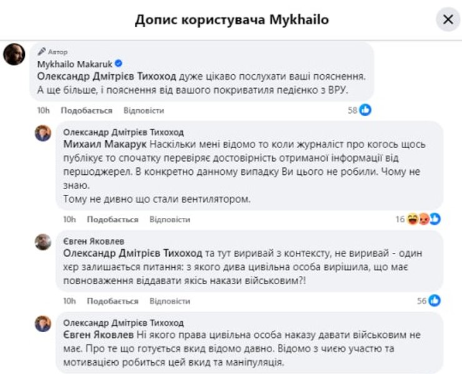
Task: Click the 10h timestamp under Mykhailo's comment
Action: (x=43, y=111)
